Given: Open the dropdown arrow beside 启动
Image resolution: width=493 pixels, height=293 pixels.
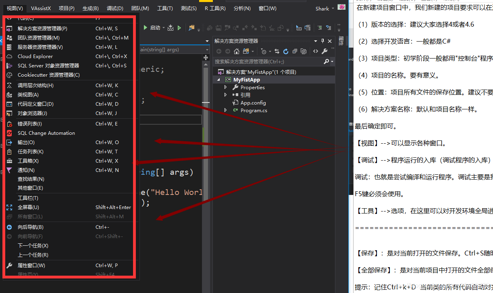Looking at the screenshot, I should 164,28.
